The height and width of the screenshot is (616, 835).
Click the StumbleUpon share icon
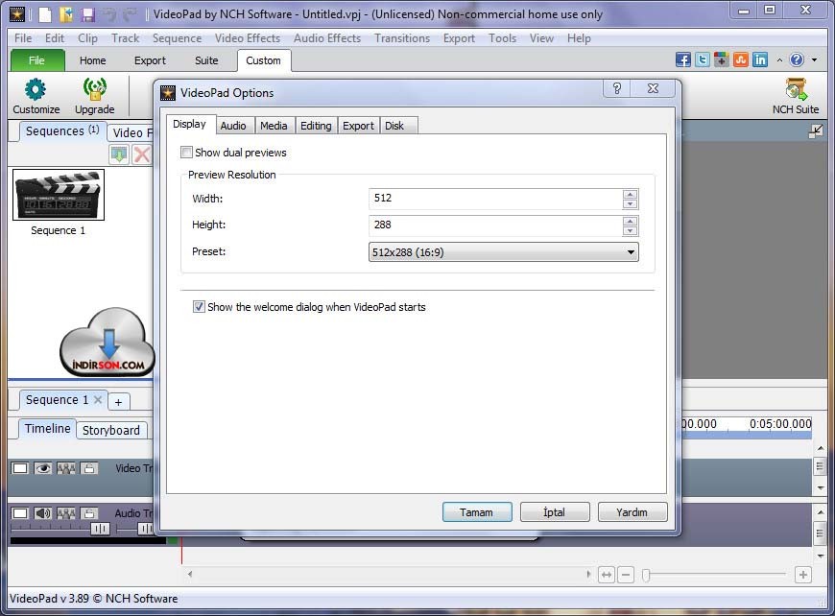click(741, 59)
